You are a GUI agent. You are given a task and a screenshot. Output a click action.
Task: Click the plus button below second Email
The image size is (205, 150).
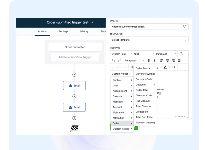click(x=74, y=118)
